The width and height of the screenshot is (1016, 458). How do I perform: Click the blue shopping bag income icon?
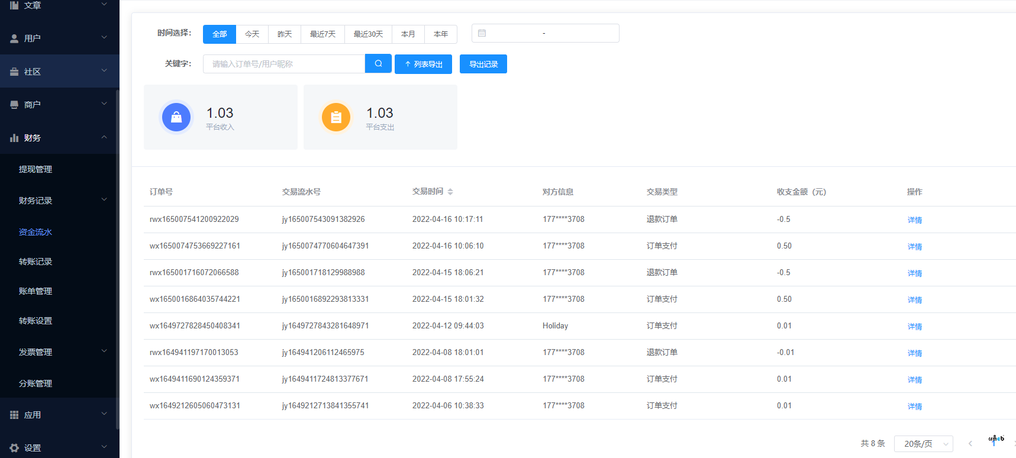click(176, 117)
